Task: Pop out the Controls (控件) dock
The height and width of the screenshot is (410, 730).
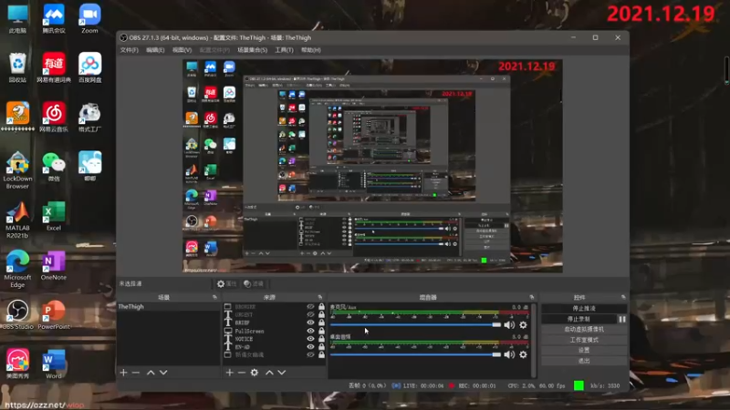Action: 623,297
